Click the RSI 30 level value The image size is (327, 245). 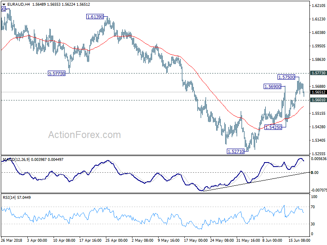313,224
